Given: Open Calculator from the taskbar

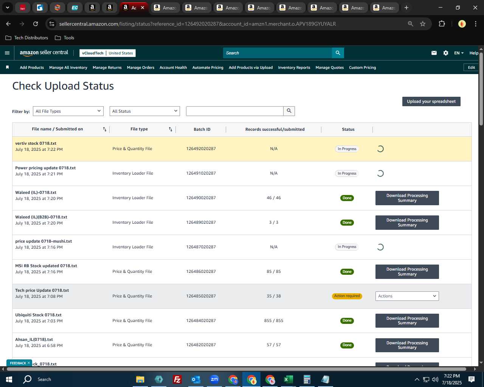Looking at the screenshot, I should (x=307, y=379).
